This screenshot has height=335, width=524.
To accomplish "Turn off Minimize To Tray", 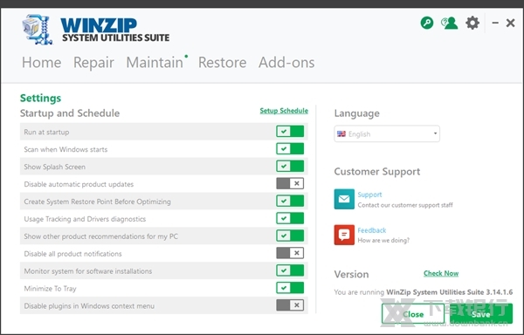I will [x=290, y=288].
